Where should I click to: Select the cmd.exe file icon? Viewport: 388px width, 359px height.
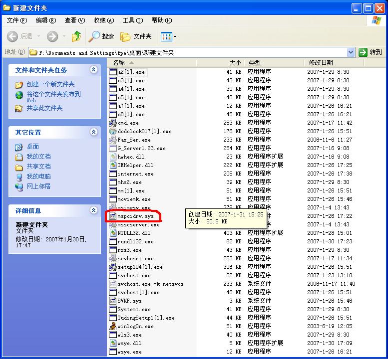(113, 123)
